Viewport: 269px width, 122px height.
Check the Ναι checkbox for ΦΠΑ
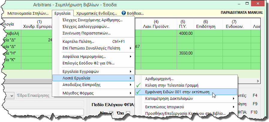111,113
